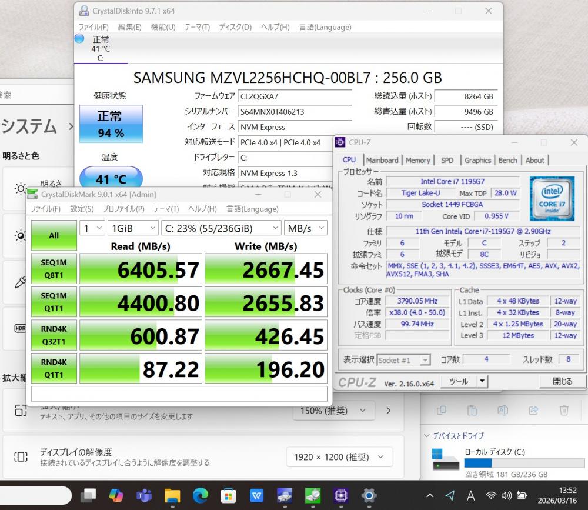This screenshot has width=588, height=510.
Task: Open the ディスク(D) menu in CrystalDiskInfo
Action: 235,27
